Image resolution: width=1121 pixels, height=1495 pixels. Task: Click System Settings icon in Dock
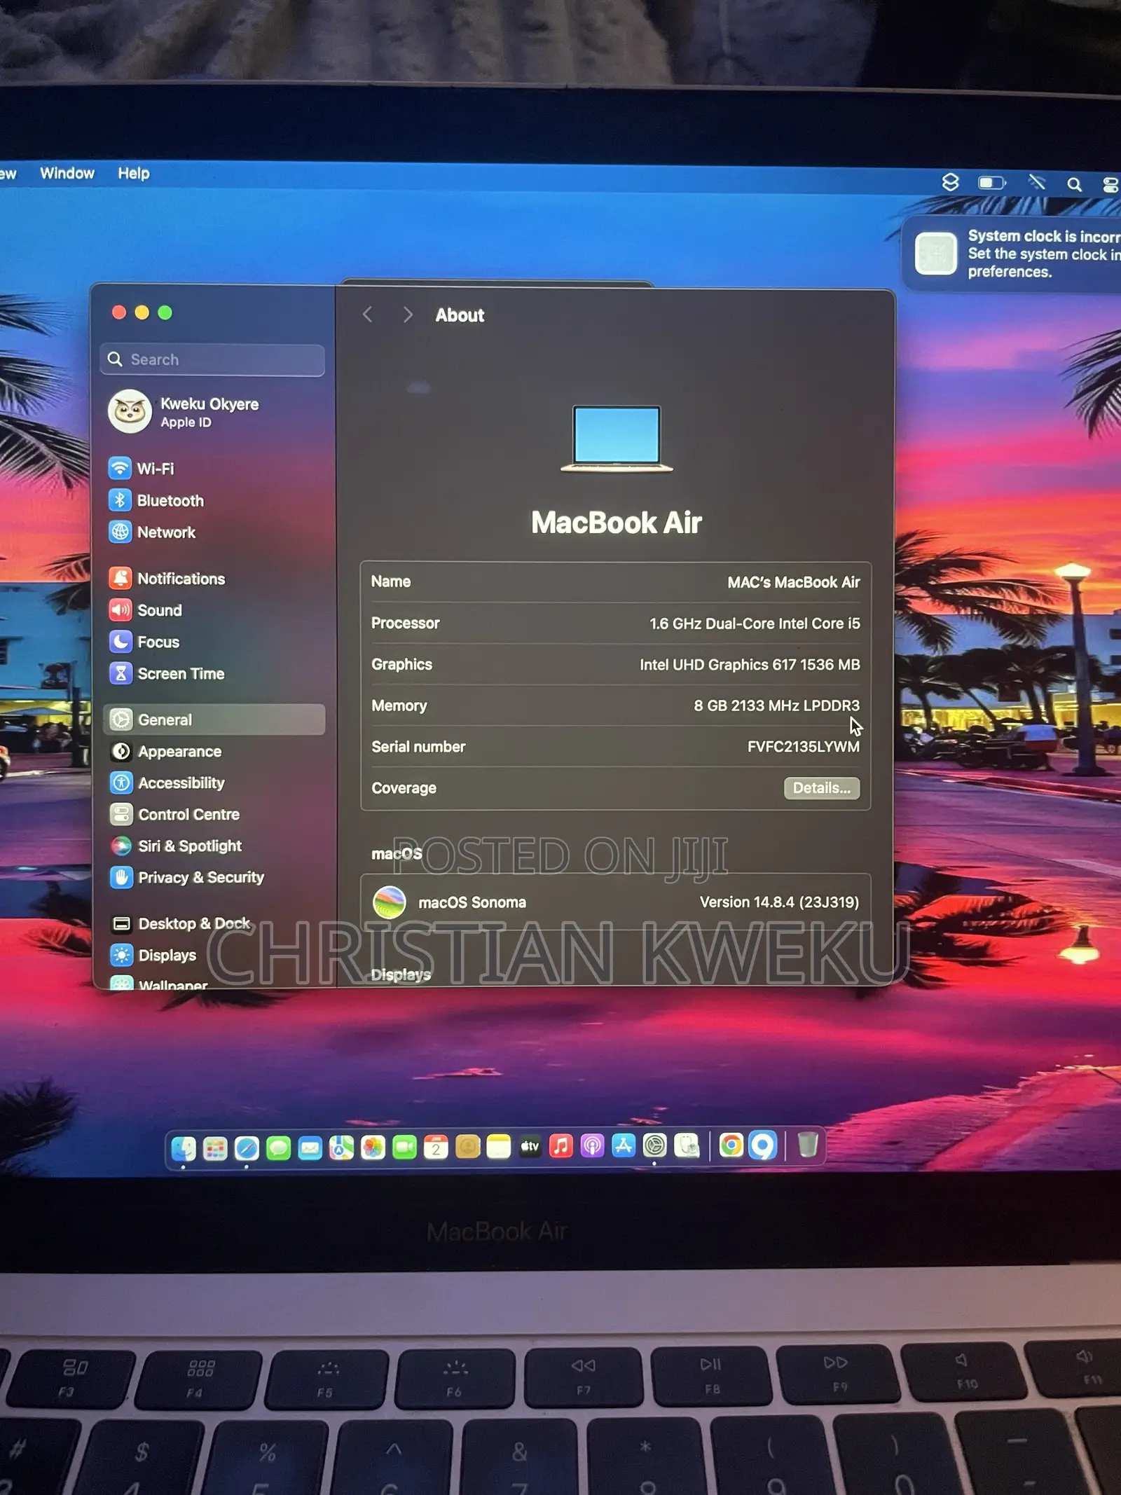tap(655, 1145)
